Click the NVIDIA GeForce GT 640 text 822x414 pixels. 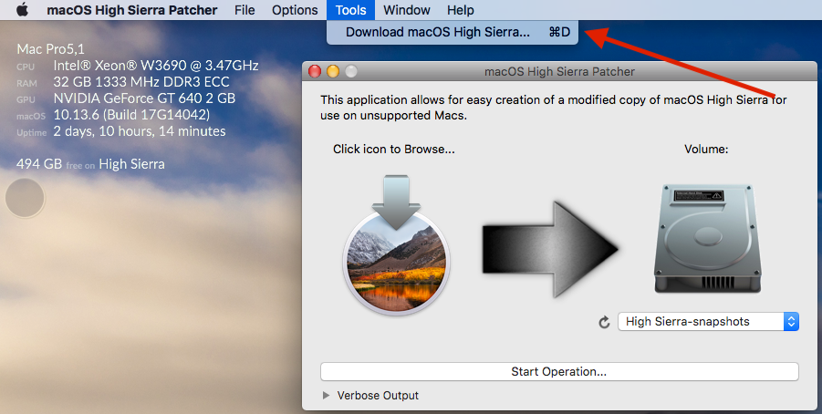[144, 98]
